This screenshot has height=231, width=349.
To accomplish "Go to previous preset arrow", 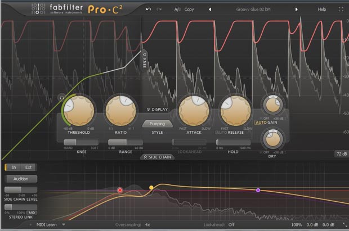I will 209,10.
